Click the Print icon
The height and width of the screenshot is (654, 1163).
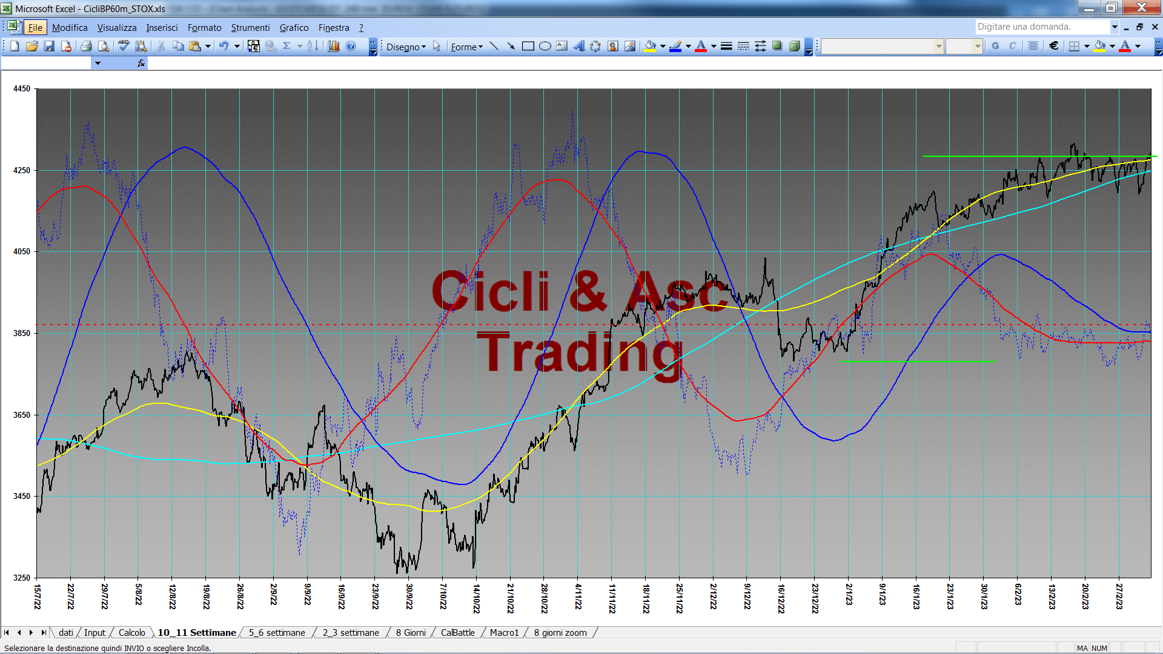point(86,46)
